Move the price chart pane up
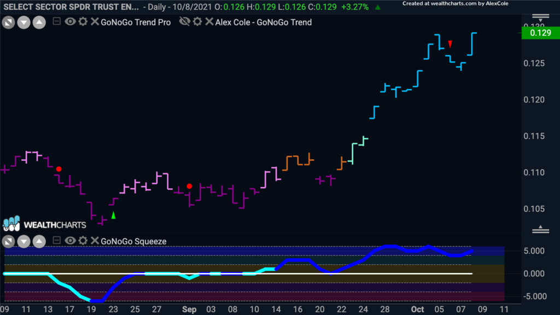 coord(39,22)
